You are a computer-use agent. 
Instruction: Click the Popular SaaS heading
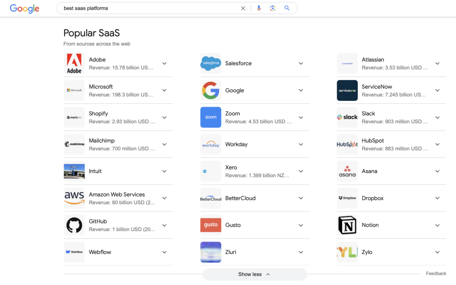tap(92, 33)
